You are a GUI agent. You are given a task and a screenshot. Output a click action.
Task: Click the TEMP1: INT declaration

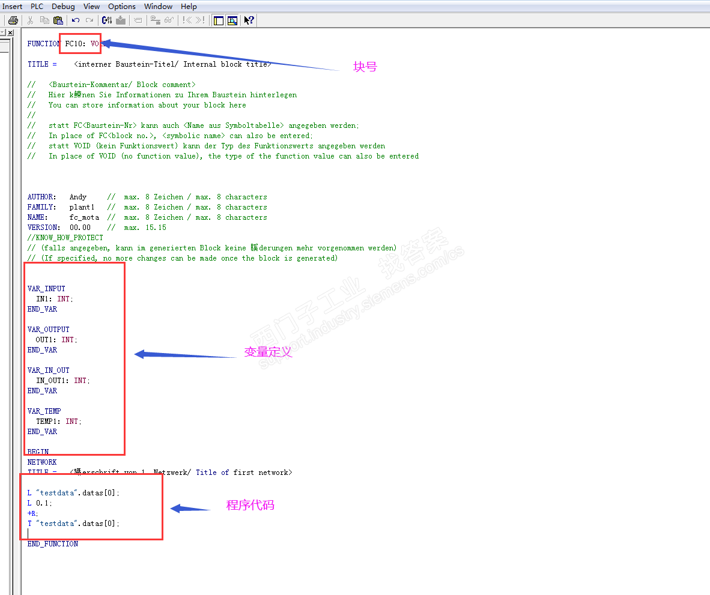(x=59, y=421)
